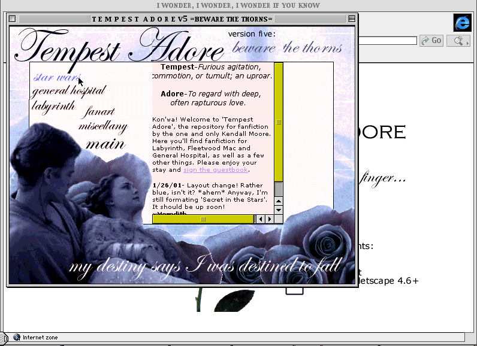Click the yellow horizontal scrollbar thumb
Viewport: 477px width, 346px height.
pyautogui.click(x=203, y=219)
